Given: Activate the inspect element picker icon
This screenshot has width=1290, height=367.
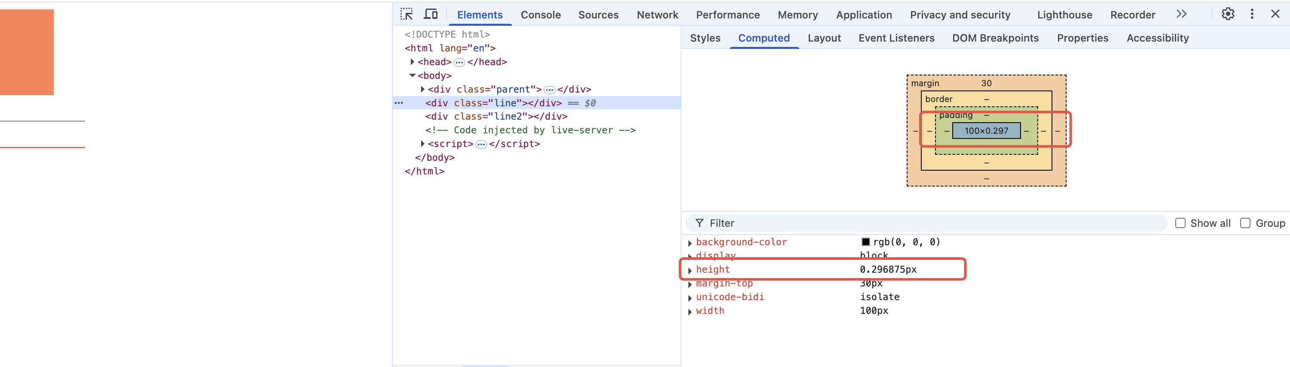Looking at the screenshot, I should click(407, 14).
